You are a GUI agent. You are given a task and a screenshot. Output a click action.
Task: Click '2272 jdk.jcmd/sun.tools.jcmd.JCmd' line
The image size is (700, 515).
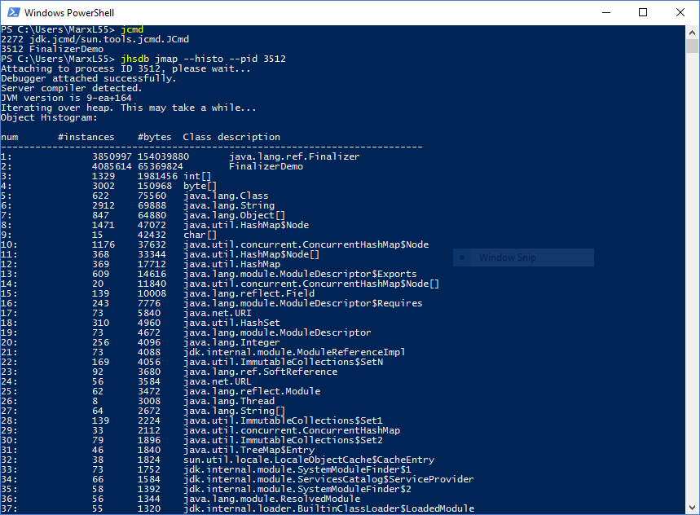tap(95, 39)
